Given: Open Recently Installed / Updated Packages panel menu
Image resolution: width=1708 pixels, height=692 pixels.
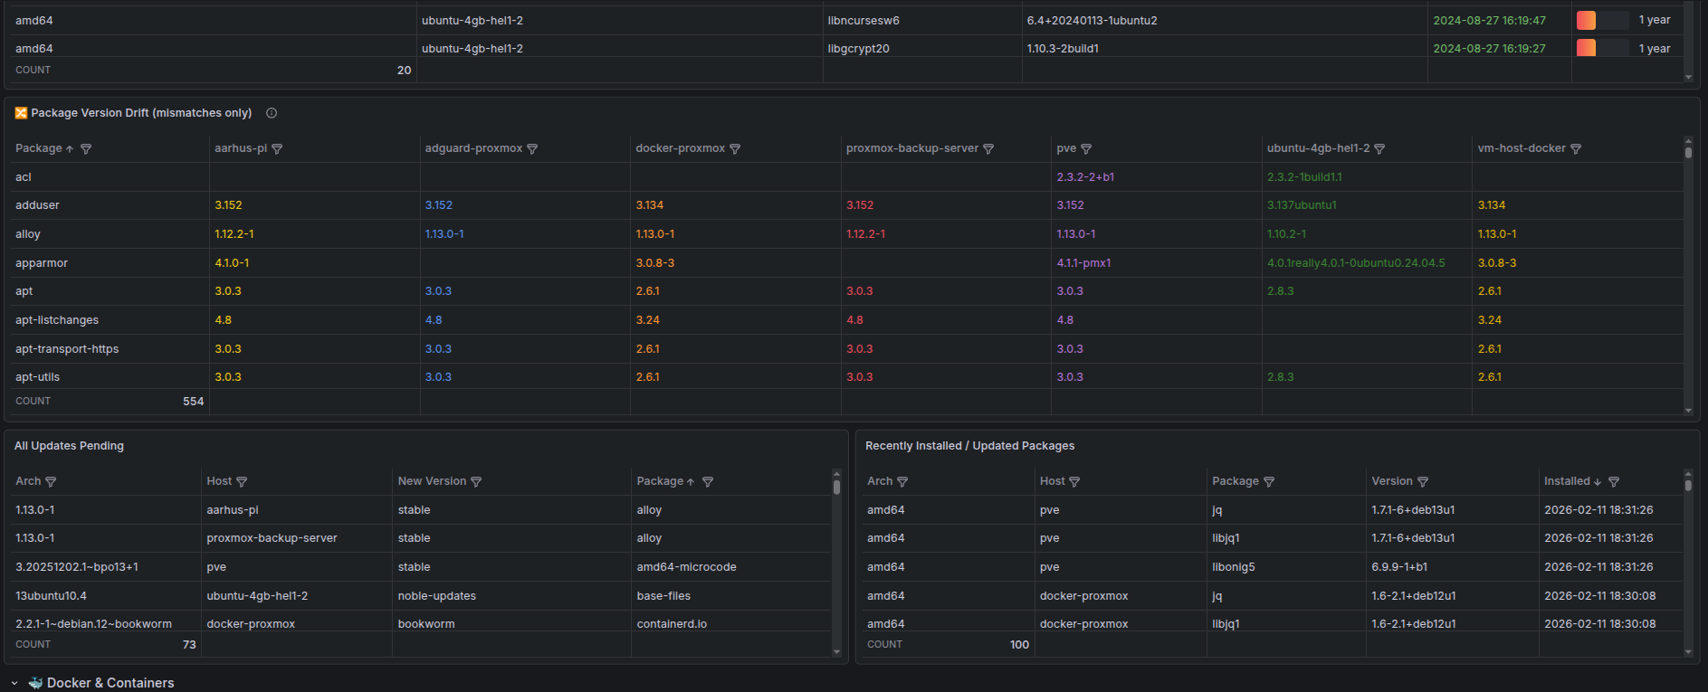Looking at the screenshot, I should tap(969, 446).
